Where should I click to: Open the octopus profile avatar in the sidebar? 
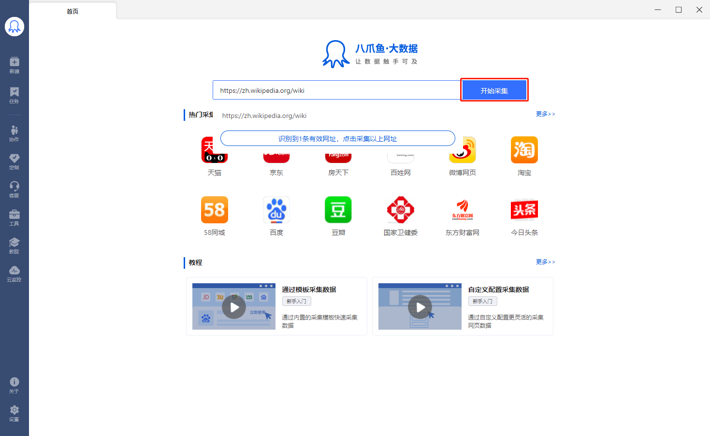14,27
